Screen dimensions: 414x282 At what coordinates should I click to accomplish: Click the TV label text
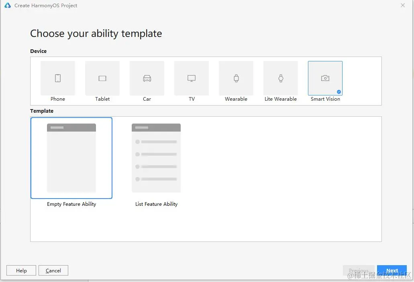point(192,99)
